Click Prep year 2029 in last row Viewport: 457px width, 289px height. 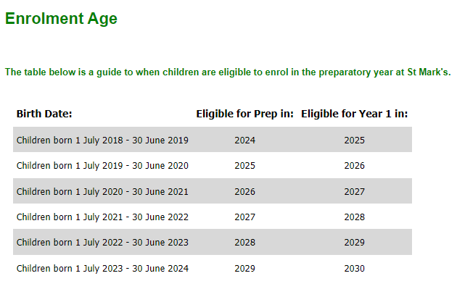pyautogui.click(x=245, y=268)
